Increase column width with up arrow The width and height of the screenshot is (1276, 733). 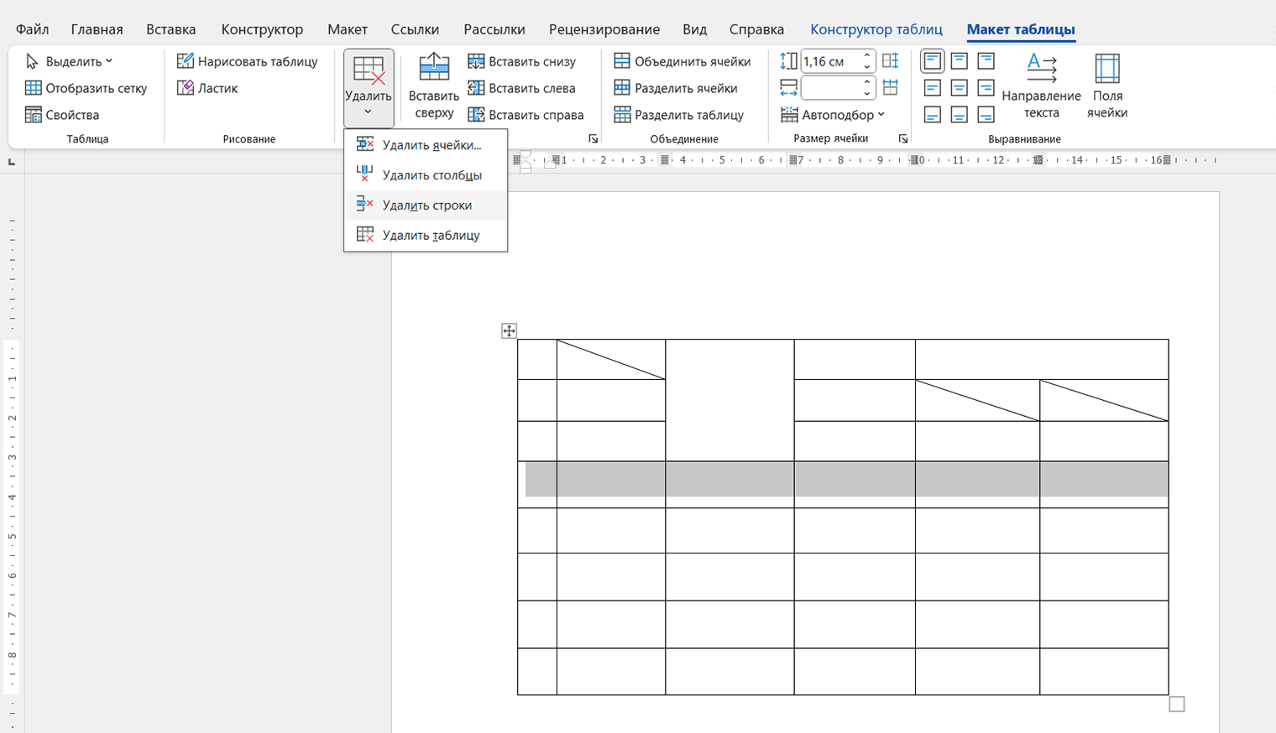coord(867,82)
